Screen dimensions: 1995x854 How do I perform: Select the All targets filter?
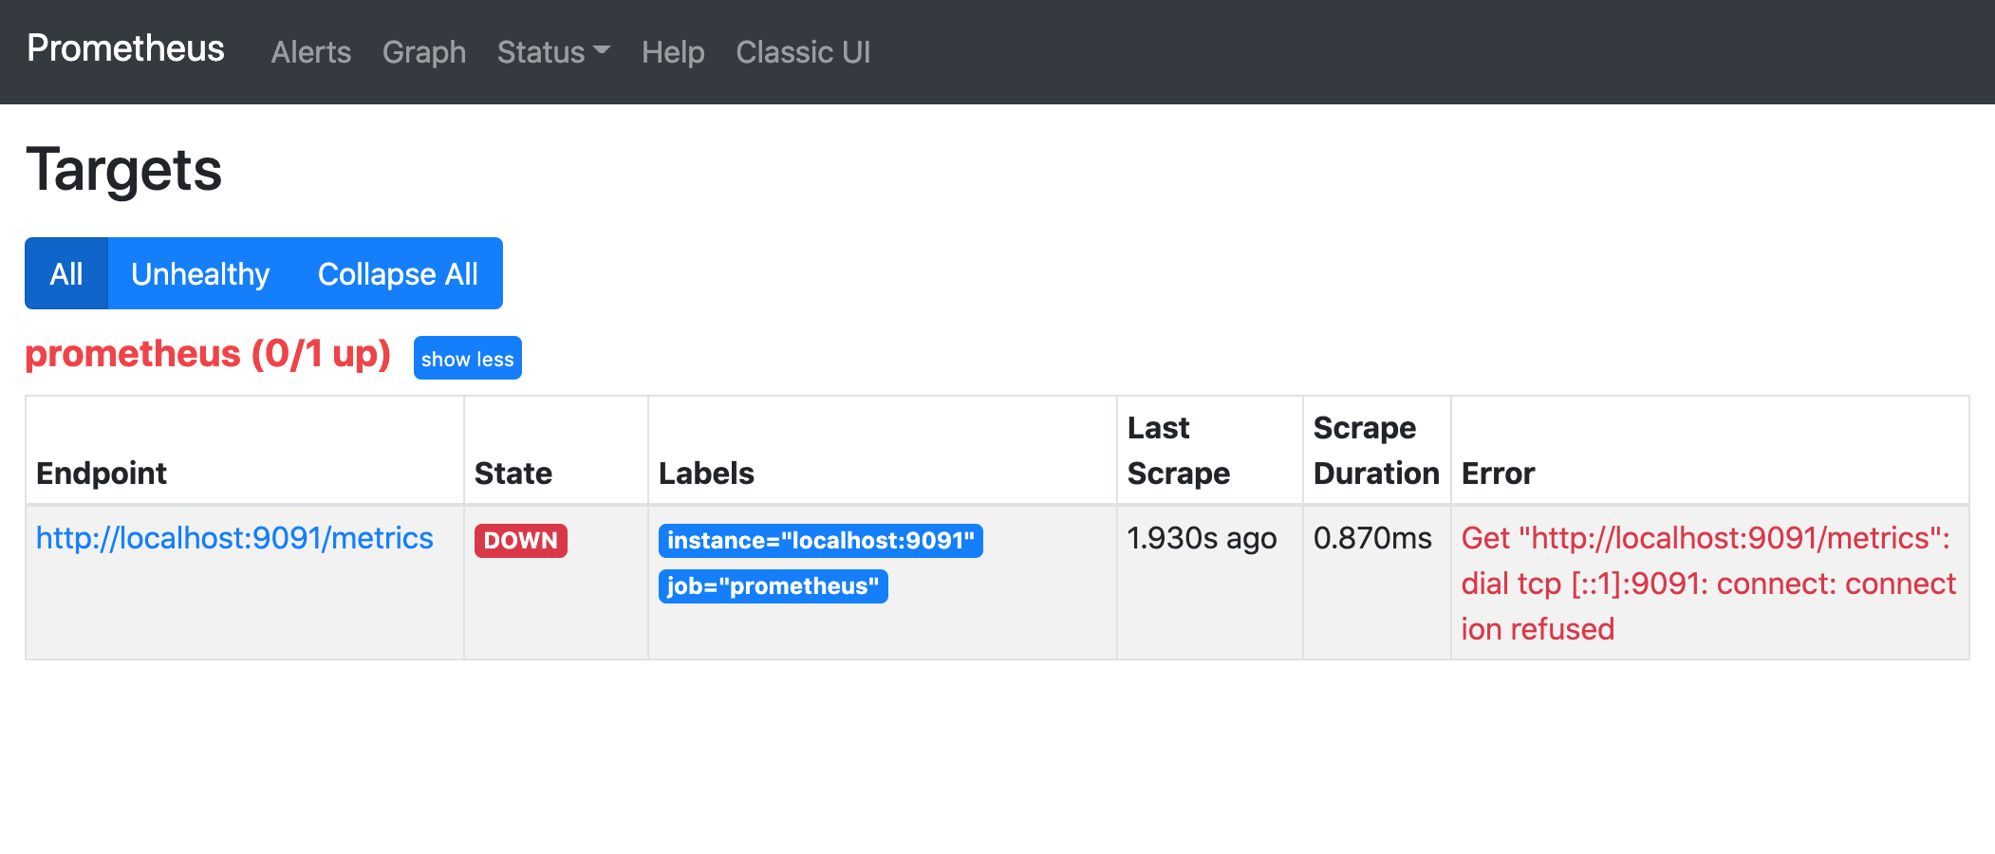pos(66,274)
